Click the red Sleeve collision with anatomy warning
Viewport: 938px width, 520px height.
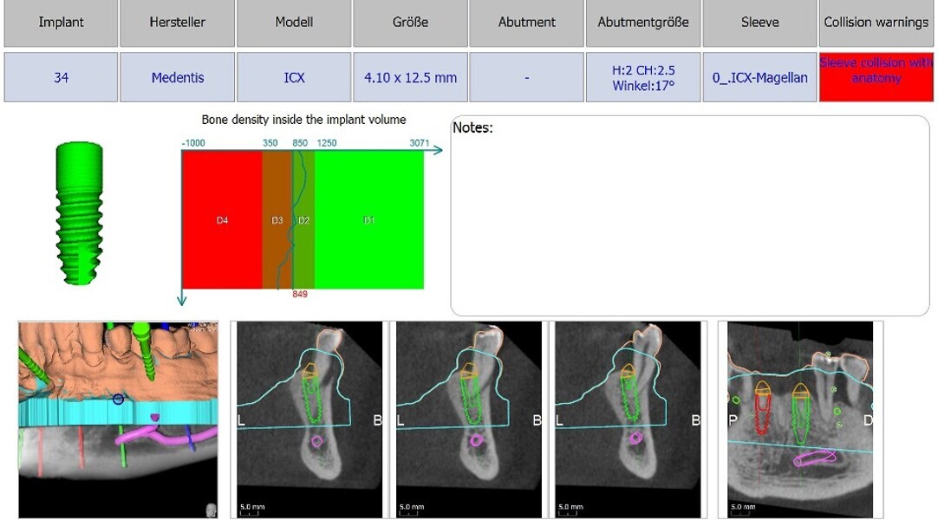[876, 77]
